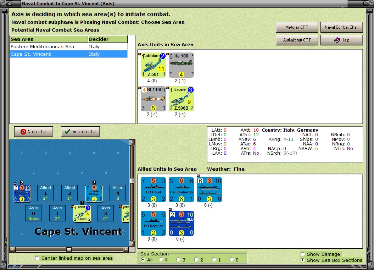
Task: Select the He 100 fighter unit
Action: coord(181,65)
